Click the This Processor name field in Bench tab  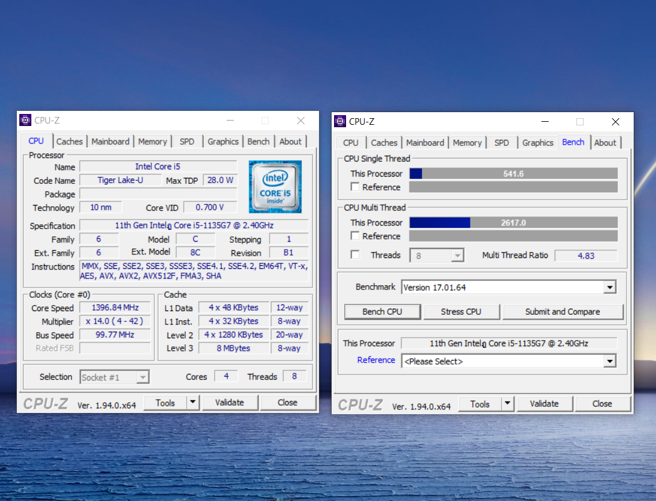pyautogui.click(x=509, y=343)
